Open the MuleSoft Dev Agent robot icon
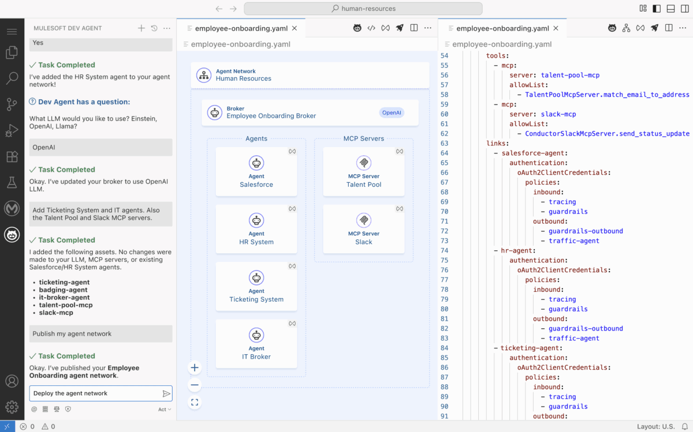Image resolution: width=693 pixels, height=432 pixels. click(x=12, y=235)
